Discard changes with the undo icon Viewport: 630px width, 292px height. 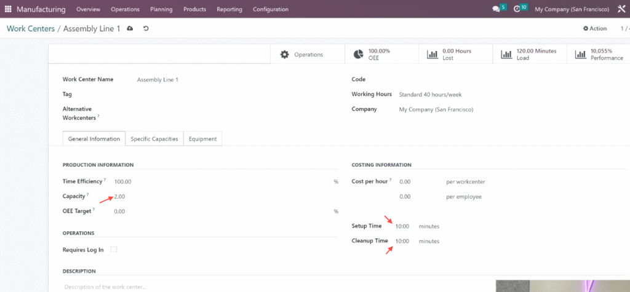click(146, 28)
